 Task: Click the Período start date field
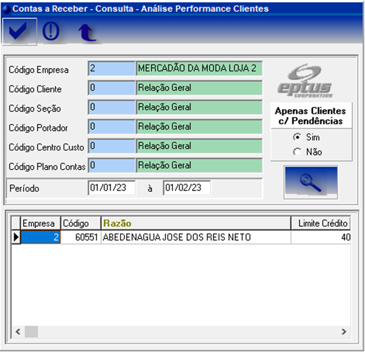(x=112, y=188)
